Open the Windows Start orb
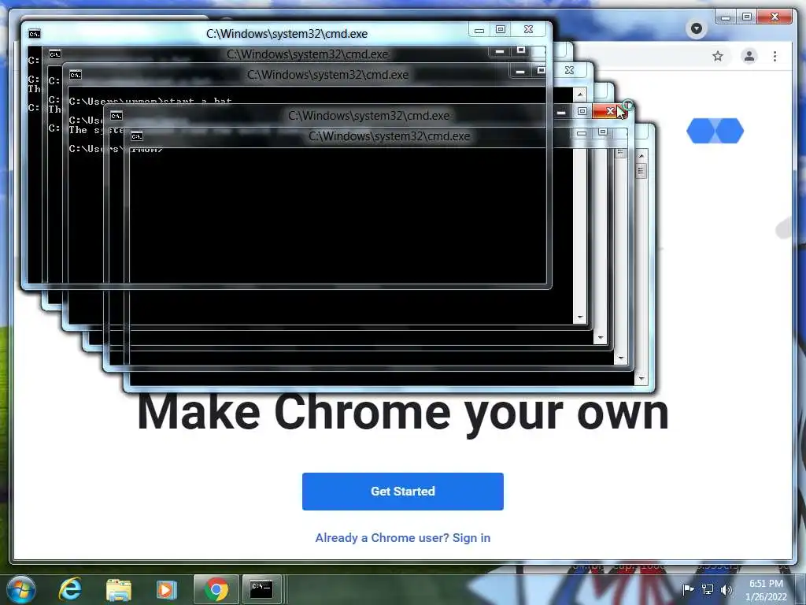 21,589
